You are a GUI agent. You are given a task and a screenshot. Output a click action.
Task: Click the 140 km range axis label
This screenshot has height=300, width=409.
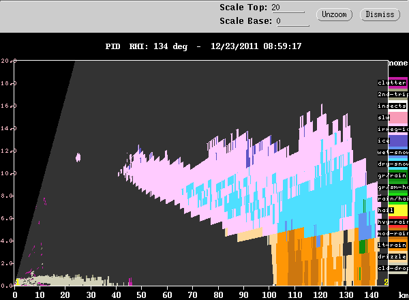click(372, 295)
